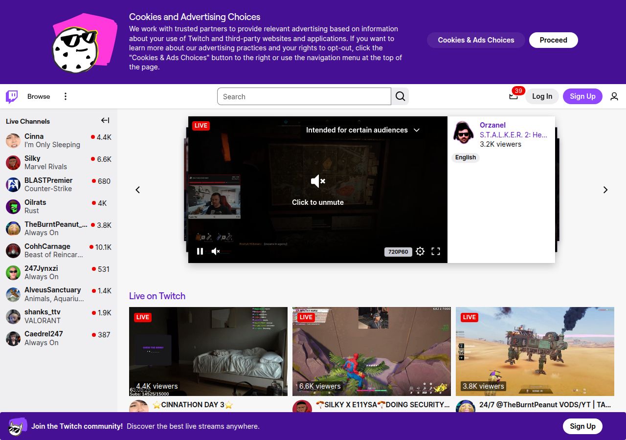626x440 pixels.
Task: Click the featured stream video area
Action: click(318, 190)
